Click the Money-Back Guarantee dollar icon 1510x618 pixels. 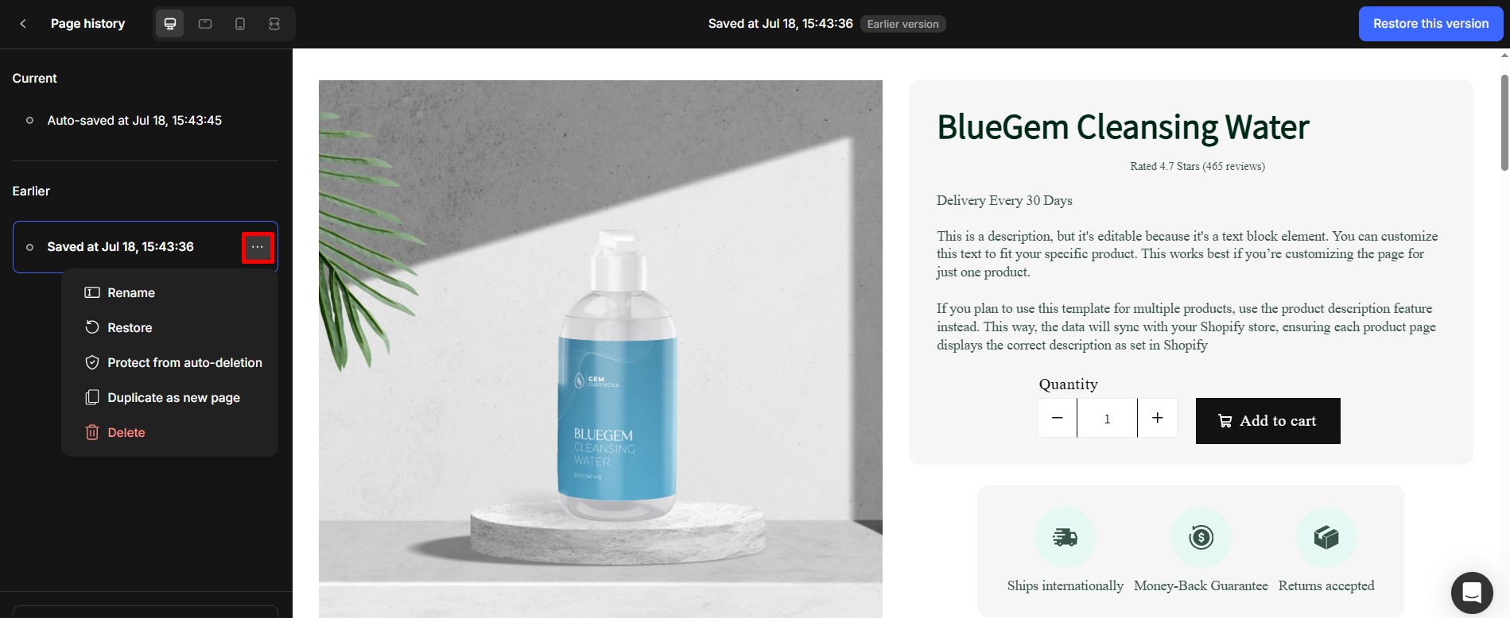[1201, 538]
